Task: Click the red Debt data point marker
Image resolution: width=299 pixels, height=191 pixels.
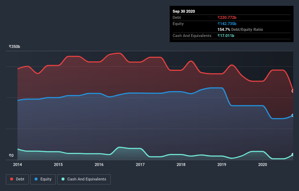Action: [x=293, y=91]
